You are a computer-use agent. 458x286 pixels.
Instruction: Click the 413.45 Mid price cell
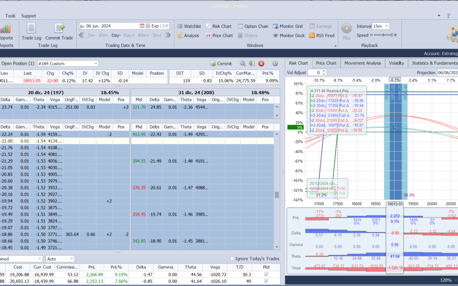[x=139, y=135]
